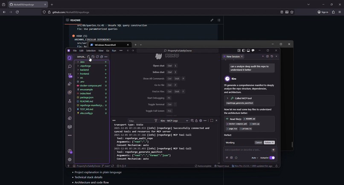
Task: Open the Search view in Kiro sidebar
Action: pos(70,66)
